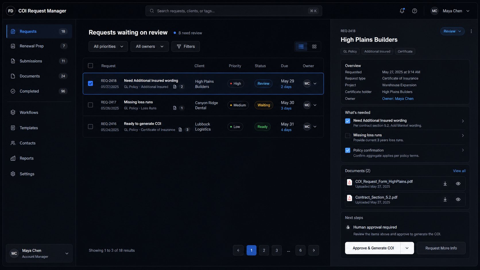480x270 pixels.
Task: Focus the search requests field
Action: point(234,11)
